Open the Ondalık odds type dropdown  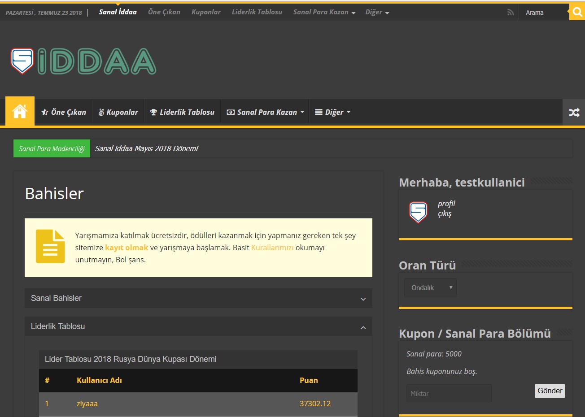click(430, 288)
